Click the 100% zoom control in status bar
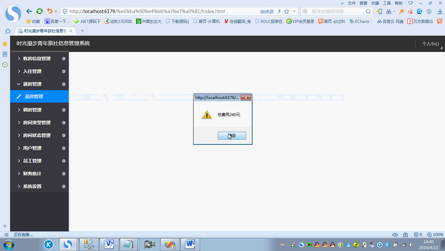The height and width of the screenshot is (251, 445). point(435,235)
